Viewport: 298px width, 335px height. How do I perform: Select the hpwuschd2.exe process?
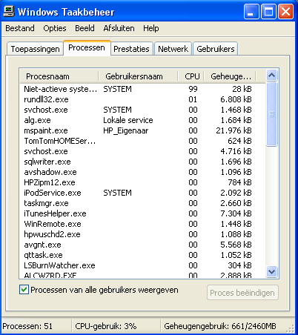(x=142, y=234)
